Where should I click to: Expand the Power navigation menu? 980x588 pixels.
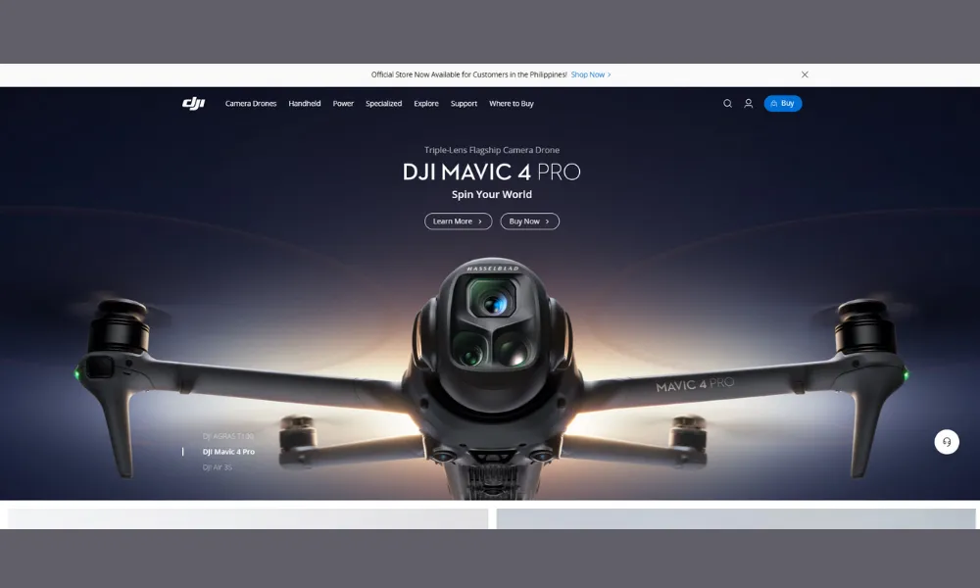click(343, 104)
